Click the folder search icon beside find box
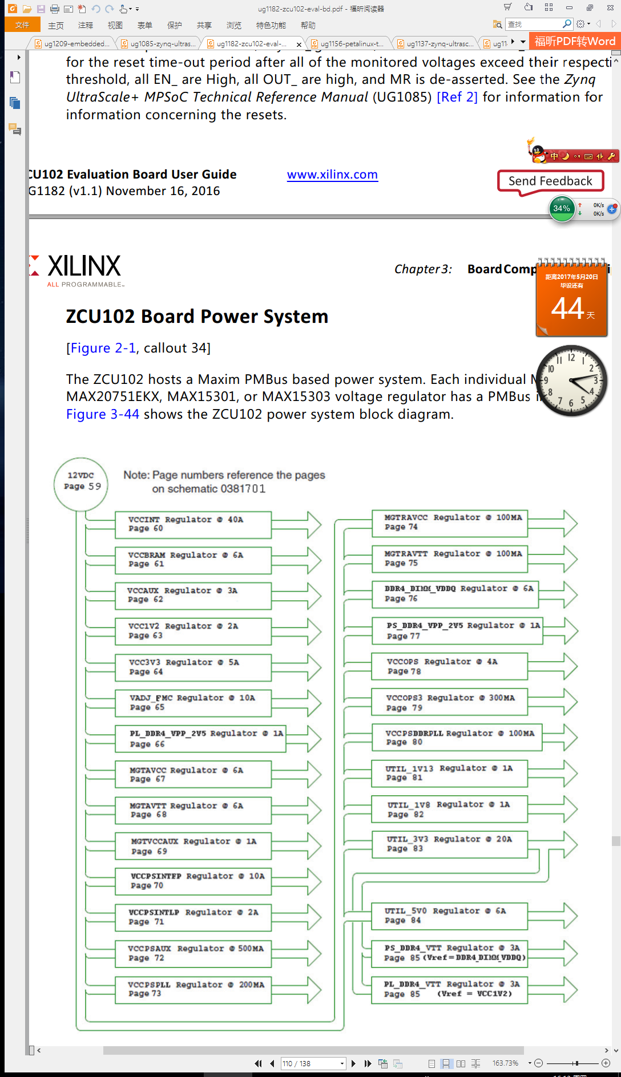Image resolution: width=621 pixels, height=1077 pixels. [x=497, y=25]
